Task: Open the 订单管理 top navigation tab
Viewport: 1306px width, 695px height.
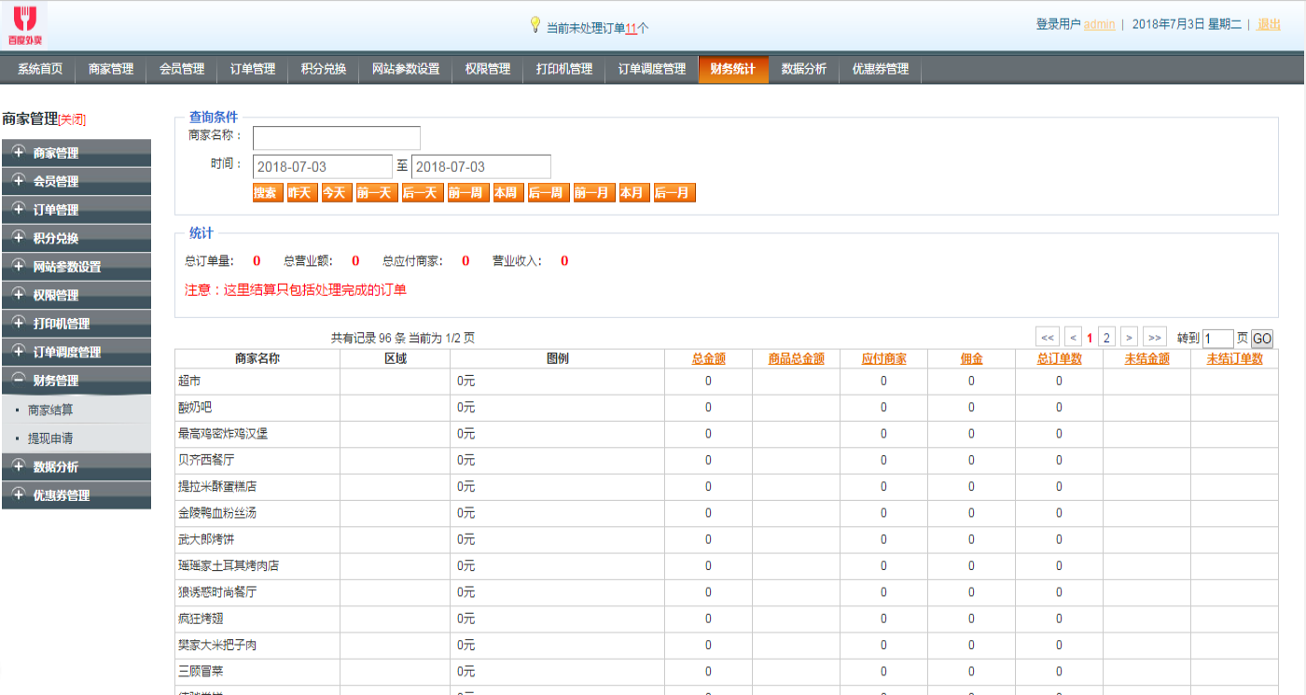Action: tap(253, 69)
